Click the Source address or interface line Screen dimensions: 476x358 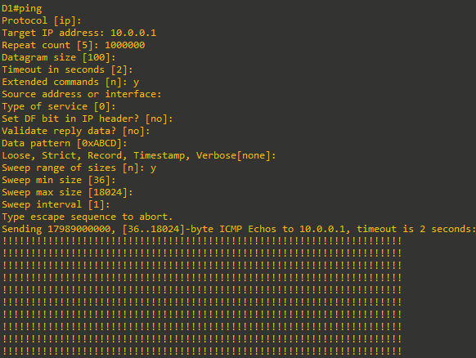(81, 94)
